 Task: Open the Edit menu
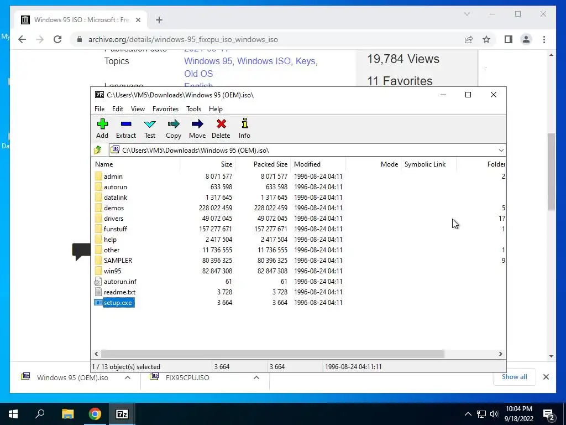pyautogui.click(x=118, y=109)
